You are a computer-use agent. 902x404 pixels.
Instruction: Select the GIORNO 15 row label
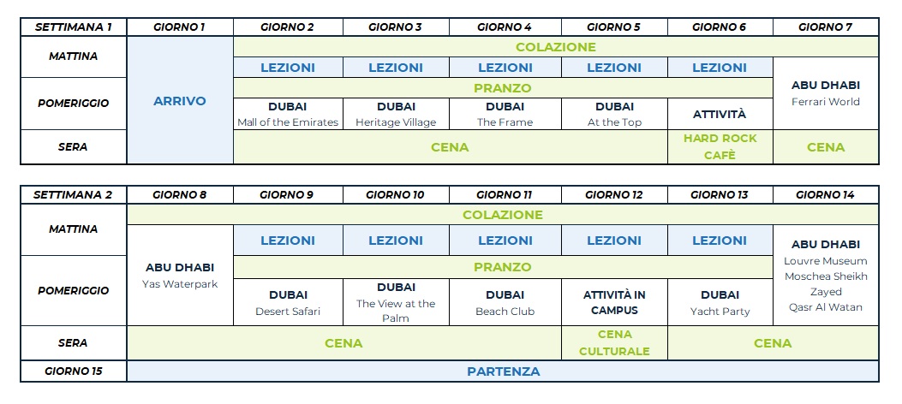(74, 371)
